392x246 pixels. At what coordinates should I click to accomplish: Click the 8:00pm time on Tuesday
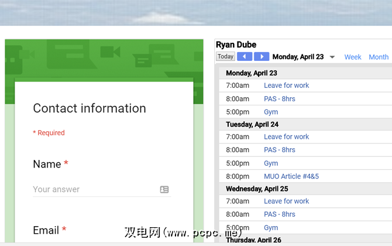pyautogui.click(x=238, y=176)
